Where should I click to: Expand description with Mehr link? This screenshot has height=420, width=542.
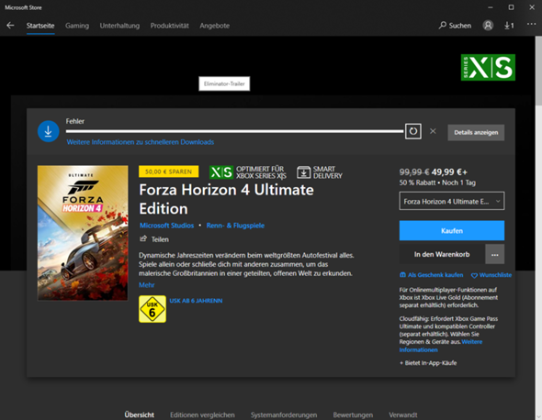(147, 284)
